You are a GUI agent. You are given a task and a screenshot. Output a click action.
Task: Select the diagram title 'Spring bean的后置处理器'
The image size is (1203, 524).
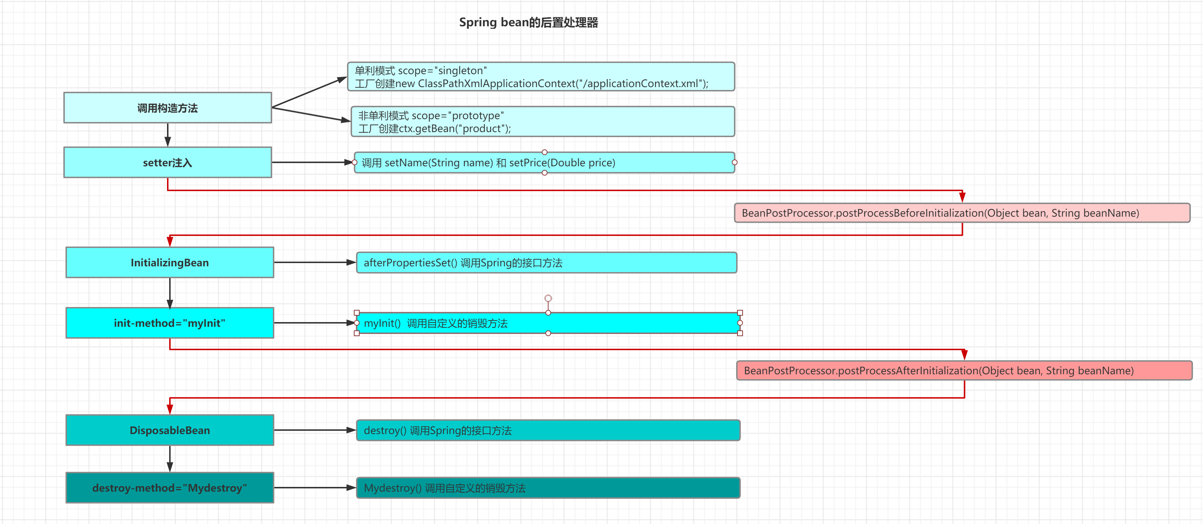528,22
